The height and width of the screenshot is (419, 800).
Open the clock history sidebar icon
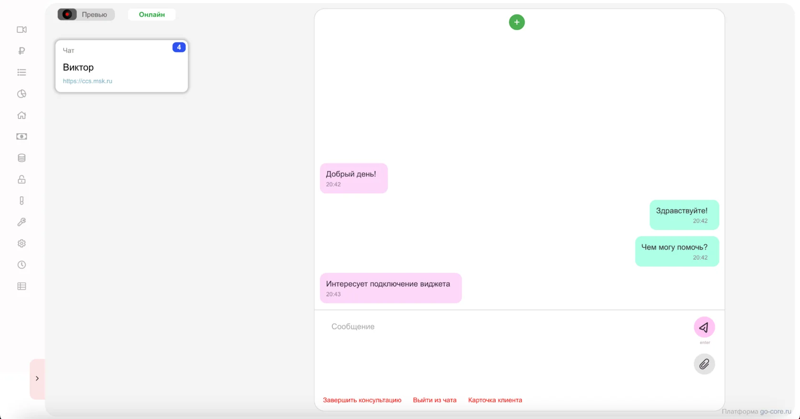click(x=22, y=265)
